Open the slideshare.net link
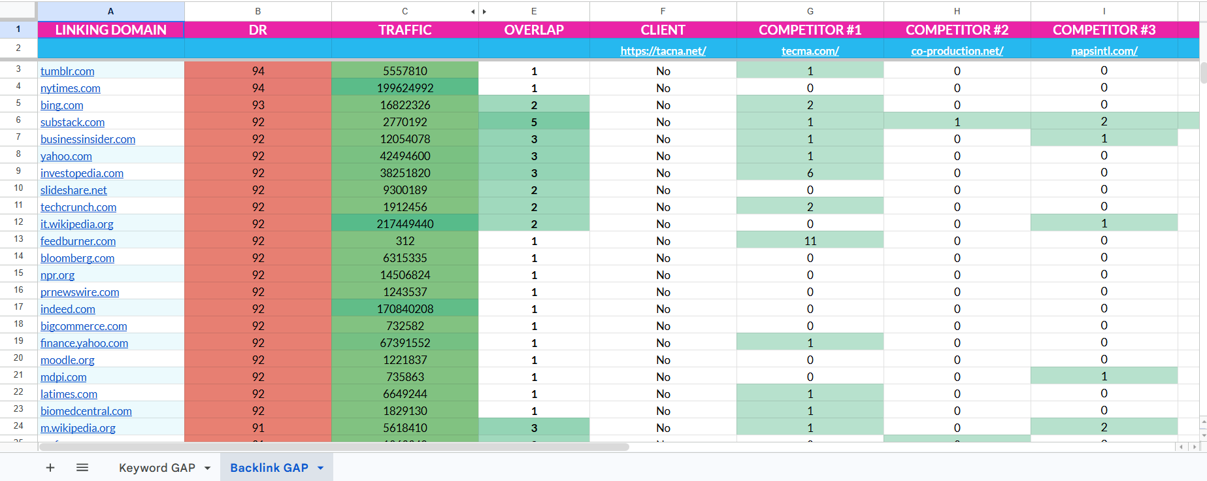 click(74, 190)
